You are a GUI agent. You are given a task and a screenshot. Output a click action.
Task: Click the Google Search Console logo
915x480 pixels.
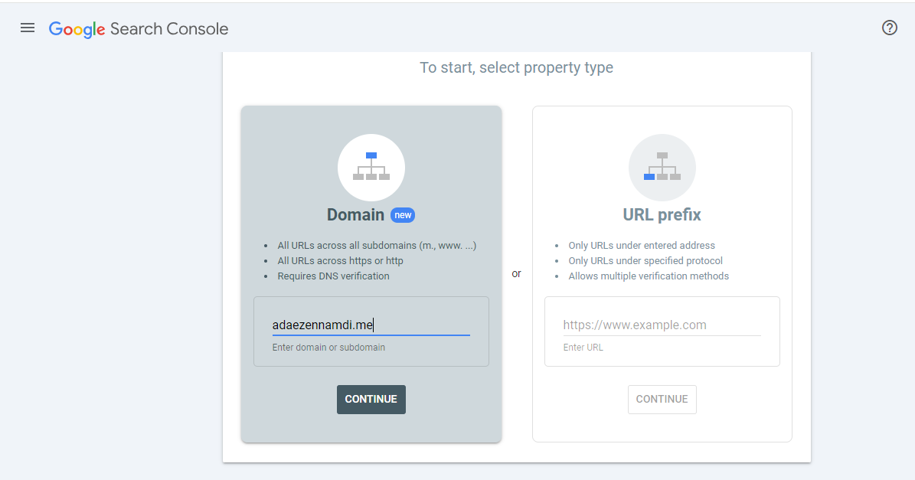(139, 29)
